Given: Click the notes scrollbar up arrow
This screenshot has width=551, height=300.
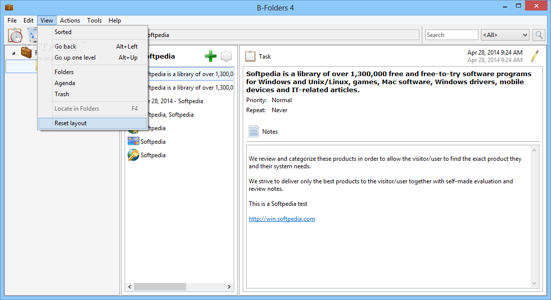Looking at the screenshot, I should coord(534,150).
